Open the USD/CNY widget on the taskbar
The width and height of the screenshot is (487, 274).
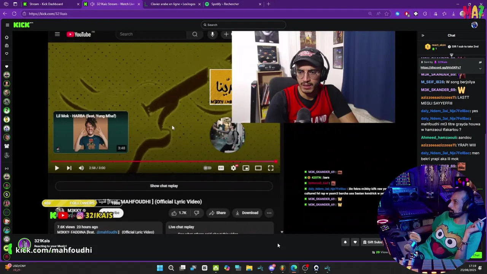[x=16, y=268]
